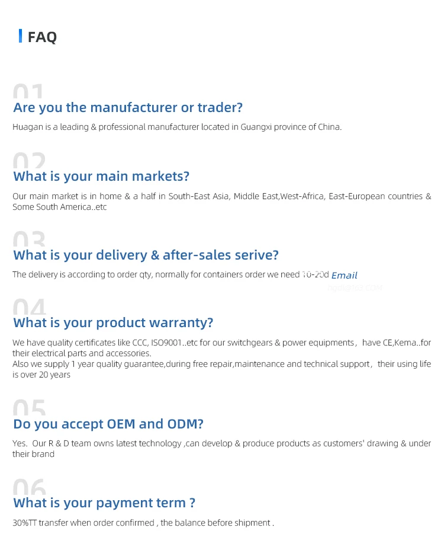Click the FAQ section heading
Image resolution: width=444 pixels, height=547 pixels.
(x=42, y=37)
